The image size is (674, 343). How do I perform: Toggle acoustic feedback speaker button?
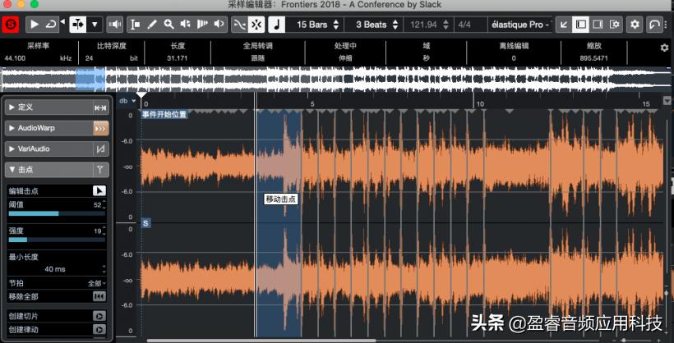click(x=115, y=25)
